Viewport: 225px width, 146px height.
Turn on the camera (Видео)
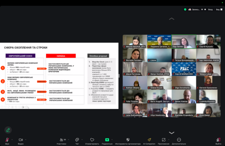20,140
